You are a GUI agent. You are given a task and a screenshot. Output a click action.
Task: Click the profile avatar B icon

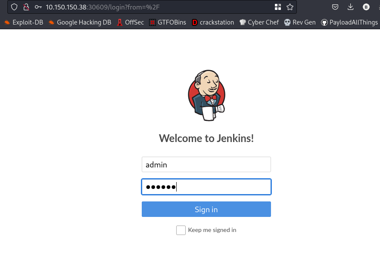pos(366,7)
